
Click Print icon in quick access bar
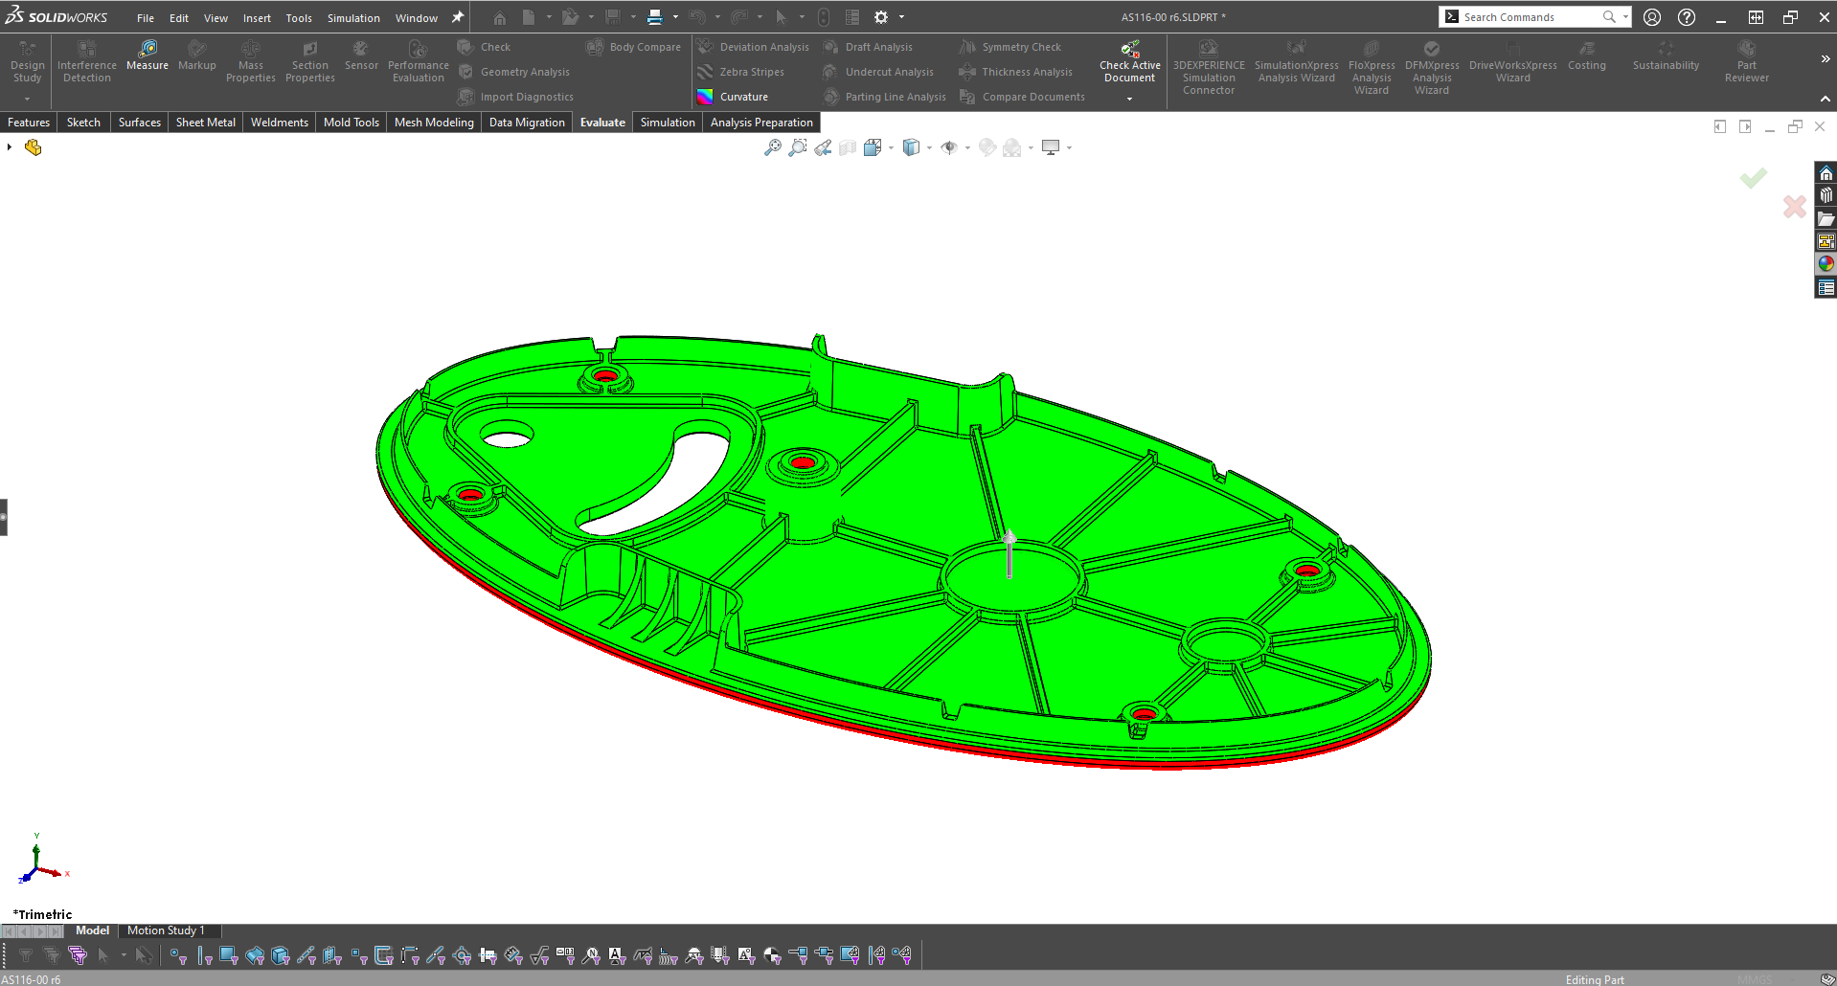(655, 17)
